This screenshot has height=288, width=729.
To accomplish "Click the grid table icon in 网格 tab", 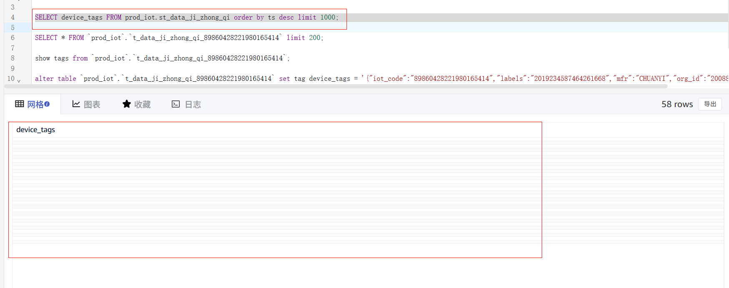I will point(19,104).
